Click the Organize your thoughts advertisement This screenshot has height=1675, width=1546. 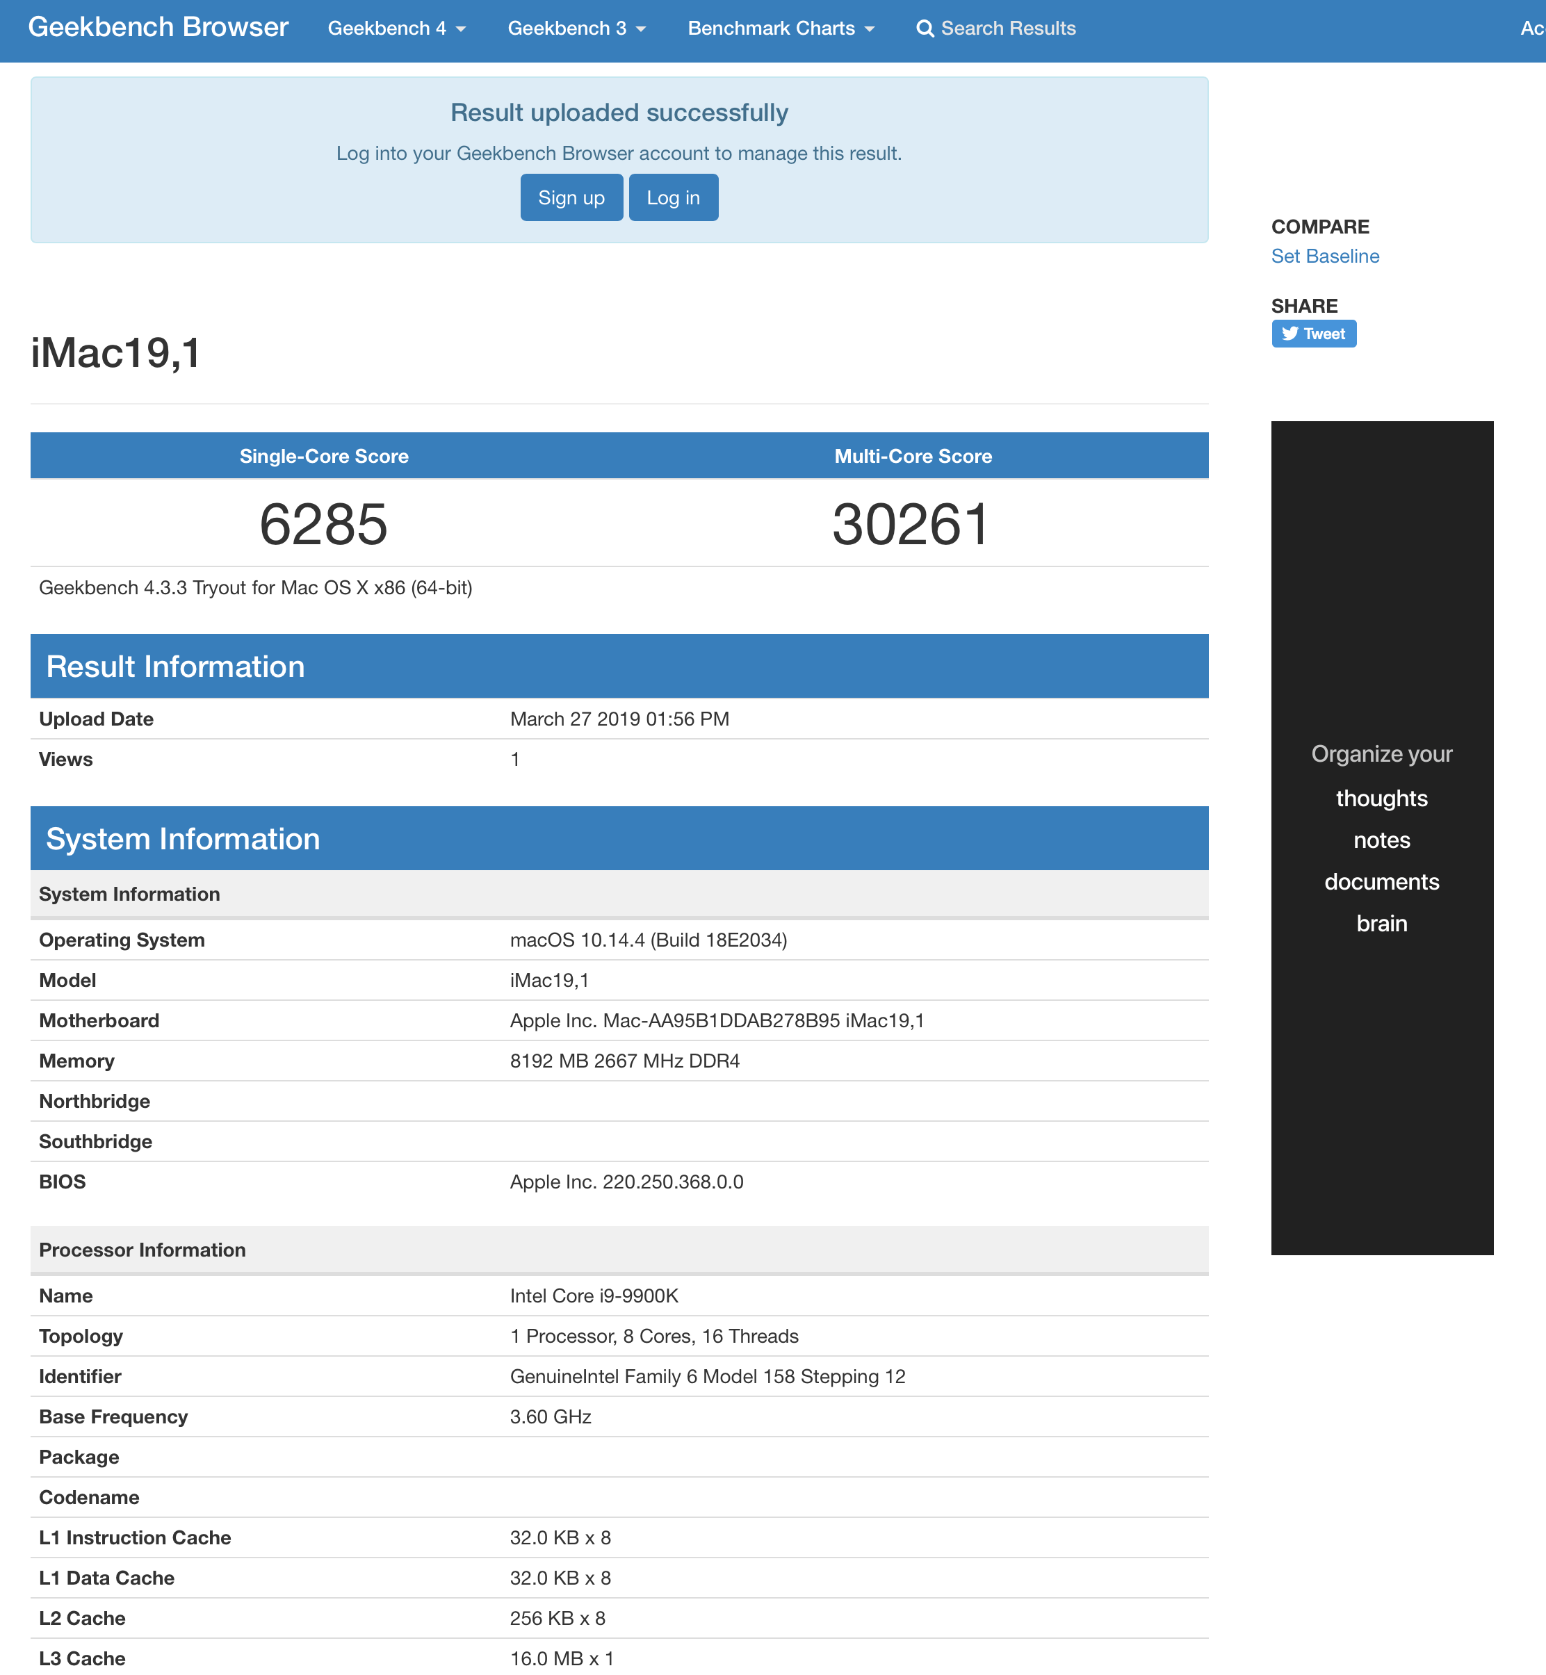tap(1382, 838)
